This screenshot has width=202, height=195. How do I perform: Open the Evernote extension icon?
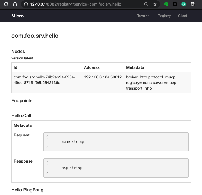[x=166, y=4]
